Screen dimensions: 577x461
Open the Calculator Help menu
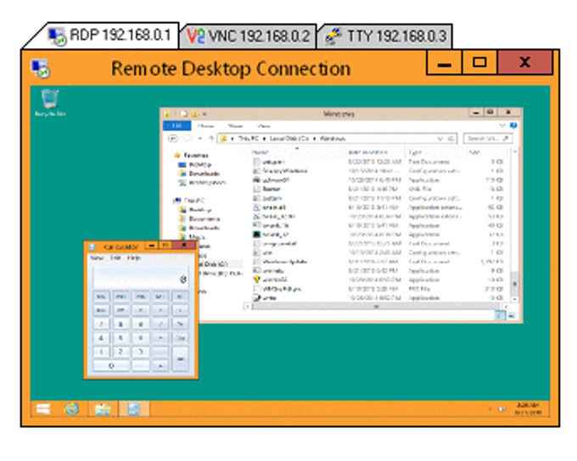[x=134, y=258]
